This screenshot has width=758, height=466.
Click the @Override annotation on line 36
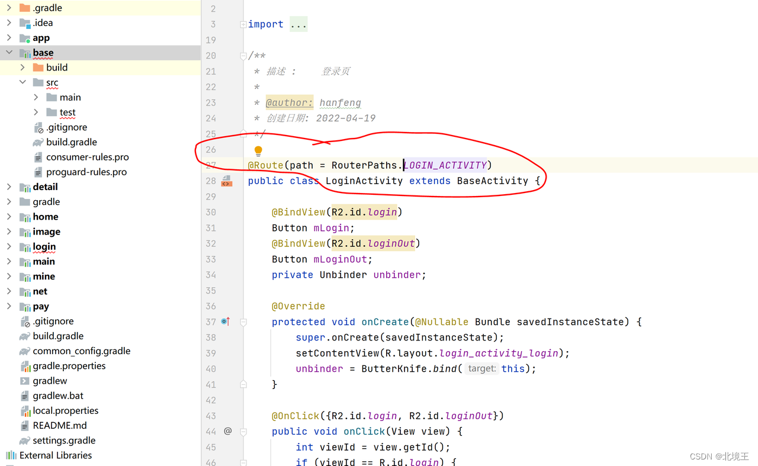[x=298, y=306]
